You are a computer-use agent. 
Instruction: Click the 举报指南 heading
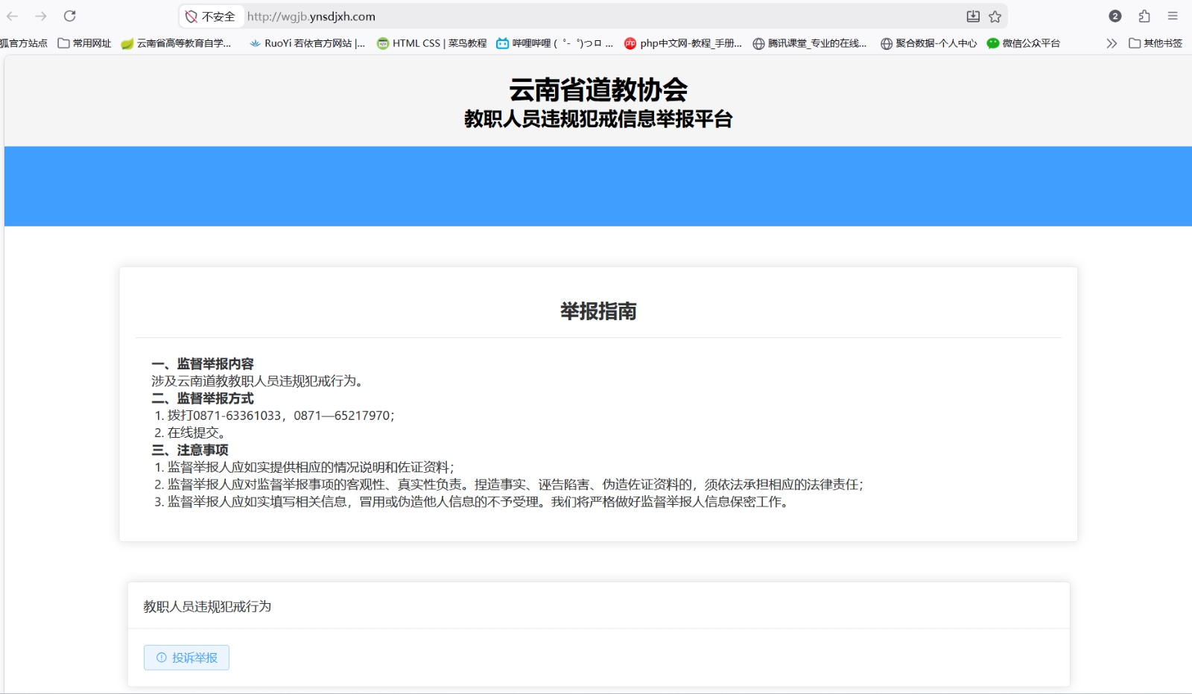point(598,311)
